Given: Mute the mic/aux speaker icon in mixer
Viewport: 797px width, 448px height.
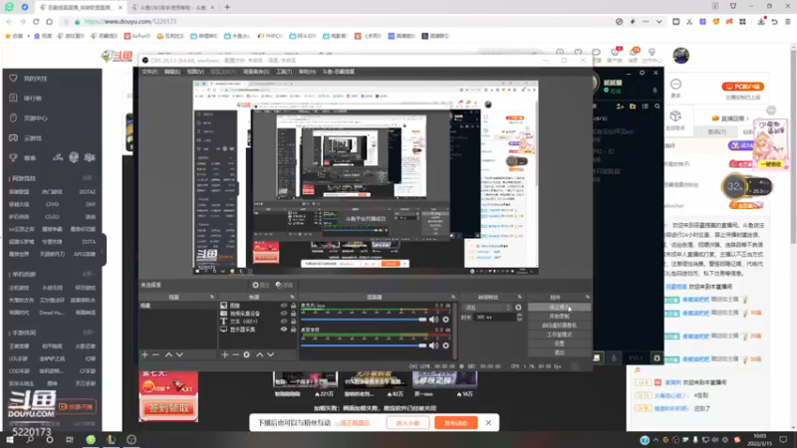Looking at the screenshot, I should (433, 320).
